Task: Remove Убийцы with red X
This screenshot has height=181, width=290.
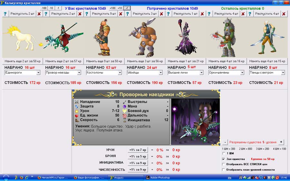Action: (161, 14)
